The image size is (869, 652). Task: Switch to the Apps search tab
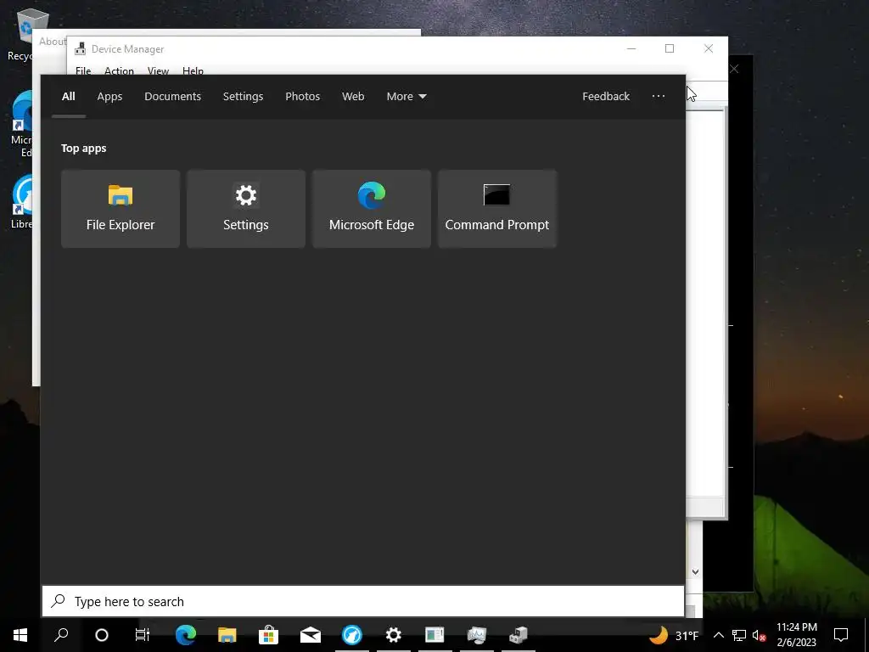[x=109, y=97]
